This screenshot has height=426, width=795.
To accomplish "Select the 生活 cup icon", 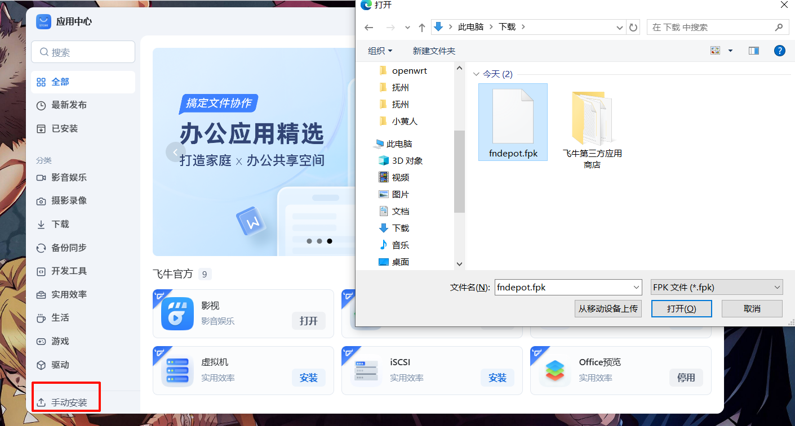I will (41, 318).
